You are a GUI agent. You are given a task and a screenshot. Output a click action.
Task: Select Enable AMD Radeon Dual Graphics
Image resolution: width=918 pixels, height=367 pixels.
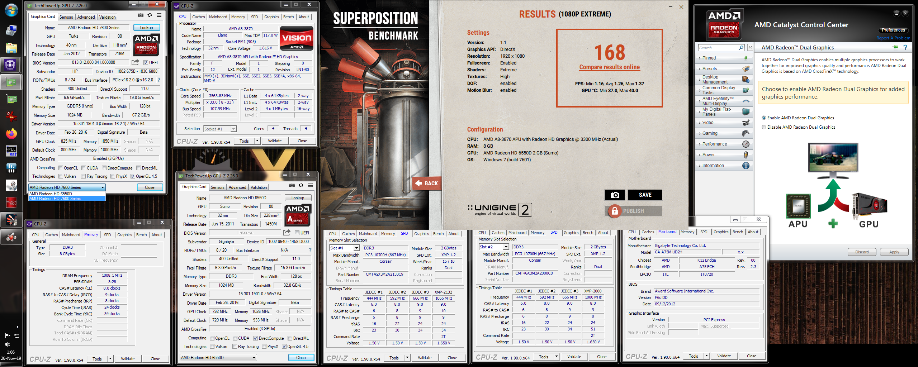(764, 118)
